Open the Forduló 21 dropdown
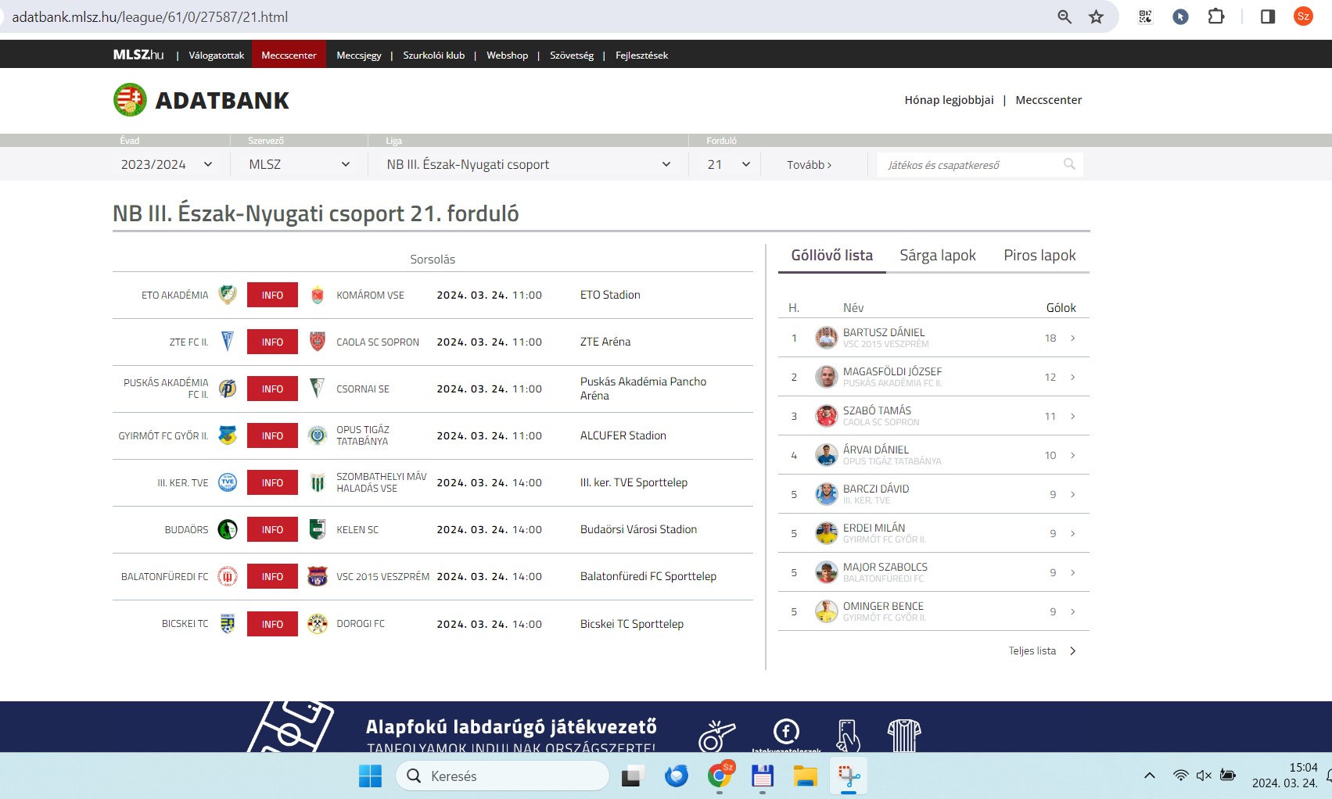This screenshot has height=799, width=1332. 728,164
